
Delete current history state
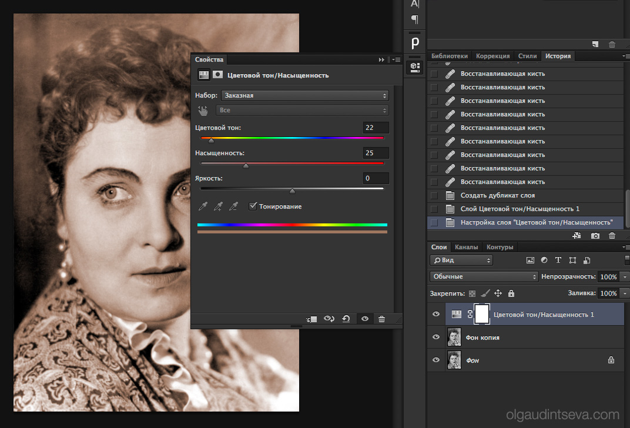pyautogui.click(x=612, y=236)
